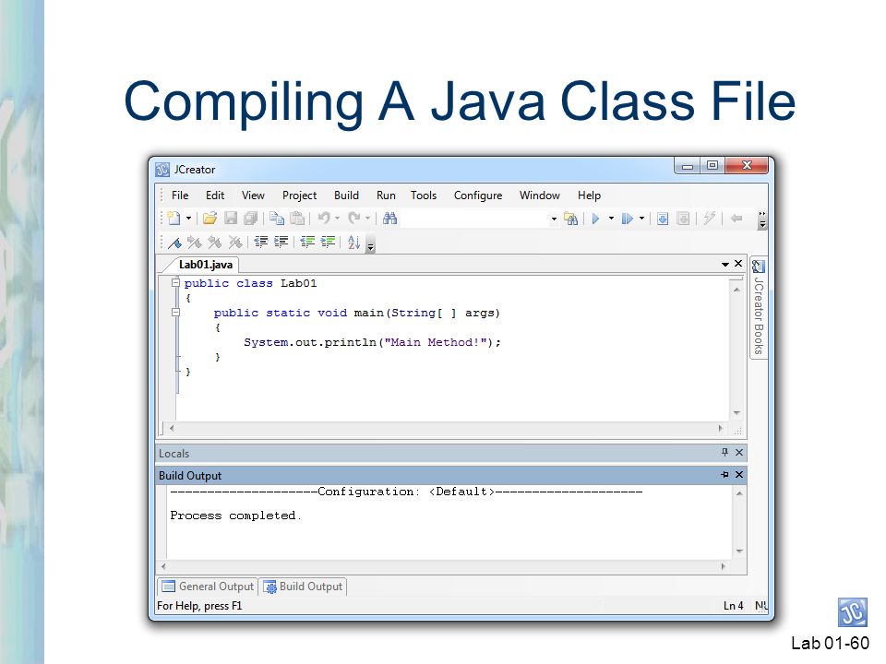Click the green Uncomment selection icon

(329, 243)
